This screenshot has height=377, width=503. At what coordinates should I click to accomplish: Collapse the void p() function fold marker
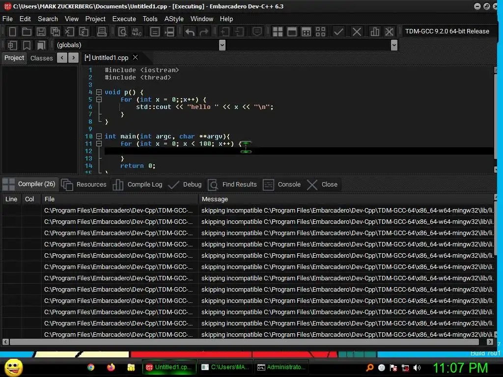point(99,92)
